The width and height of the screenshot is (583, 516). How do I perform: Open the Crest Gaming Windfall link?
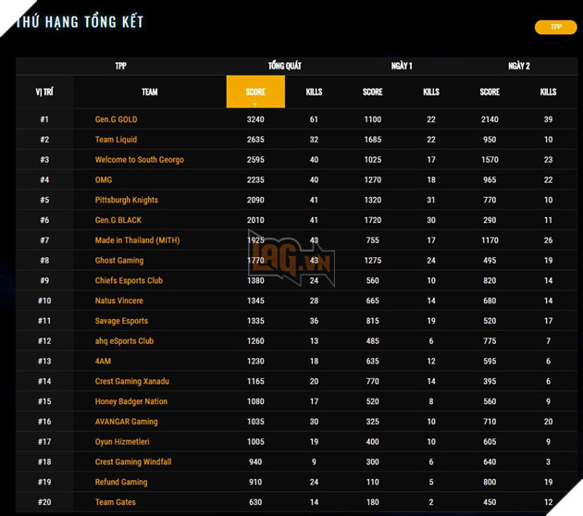tap(133, 461)
